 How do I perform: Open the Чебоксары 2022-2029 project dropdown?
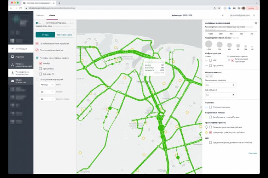pos(198,15)
